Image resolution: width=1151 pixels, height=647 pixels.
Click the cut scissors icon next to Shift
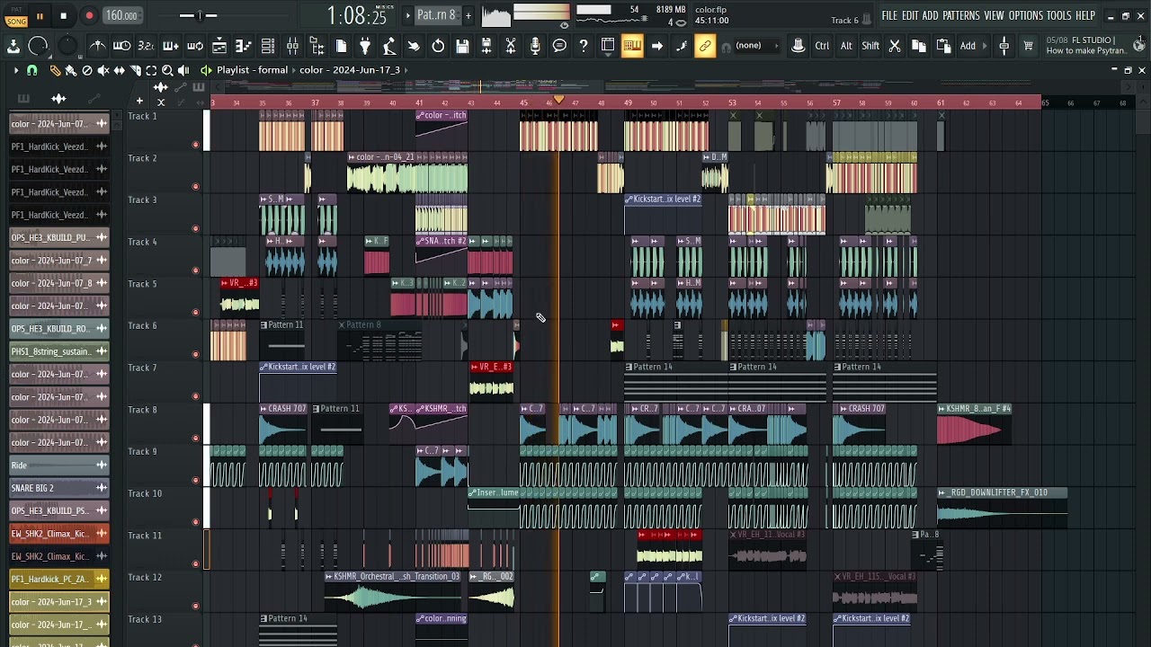coord(895,46)
